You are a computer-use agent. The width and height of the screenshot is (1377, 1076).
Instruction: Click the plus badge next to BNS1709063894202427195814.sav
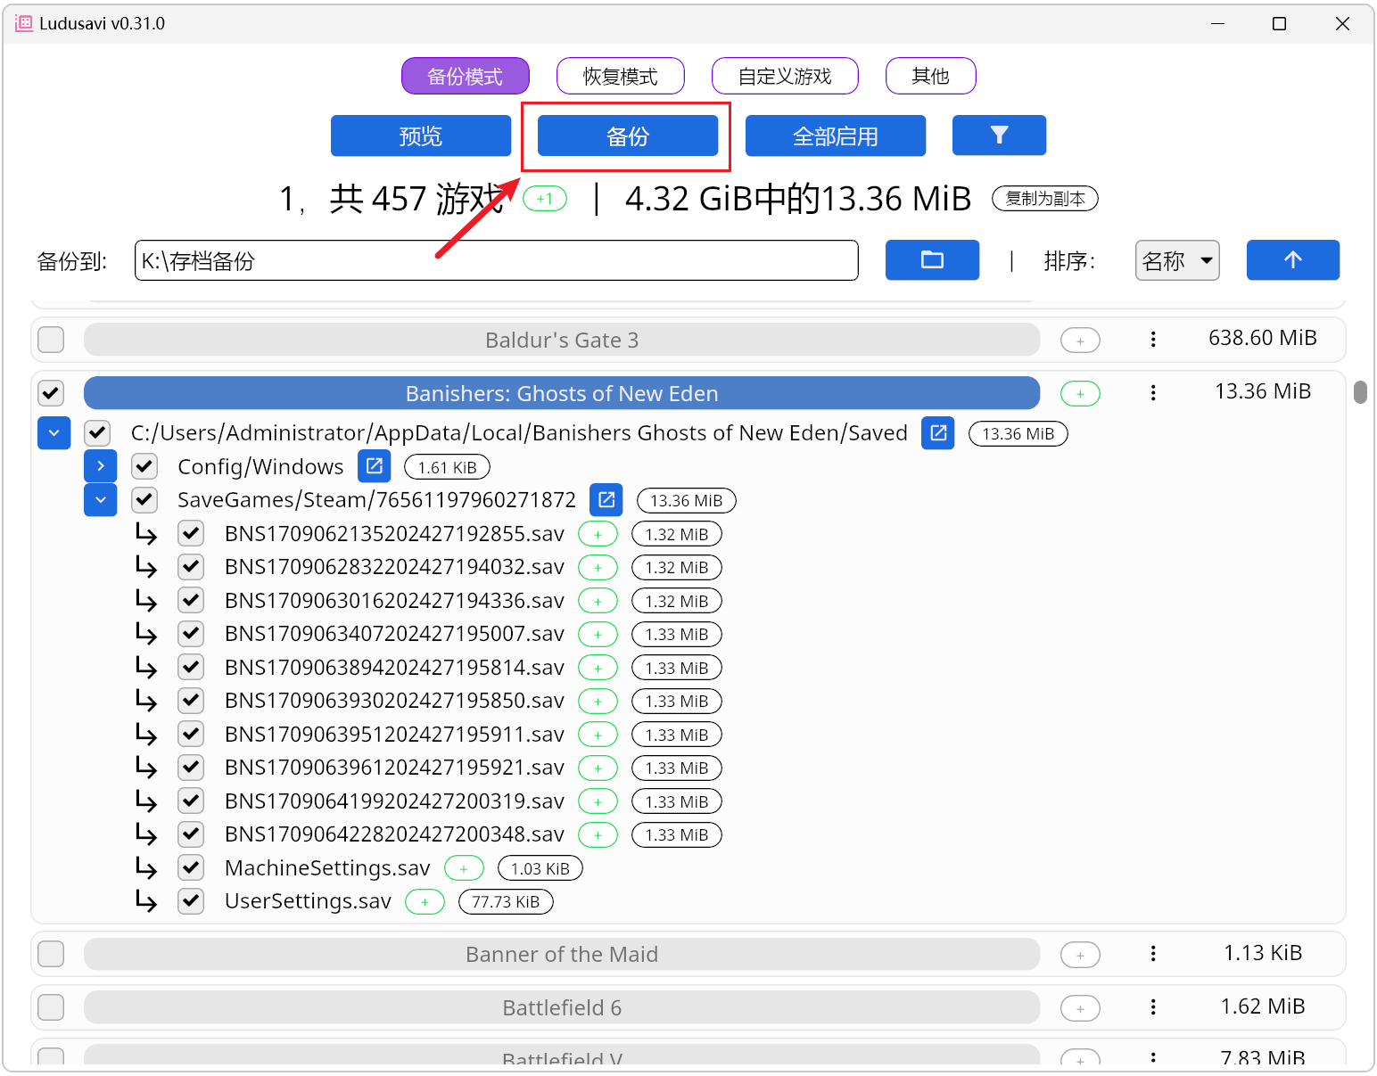coord(598,669)
